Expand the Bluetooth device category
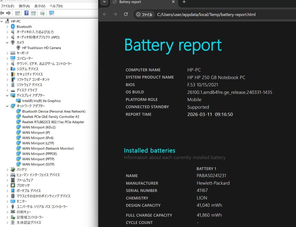The image size is (296, 227). coord(7,27)
